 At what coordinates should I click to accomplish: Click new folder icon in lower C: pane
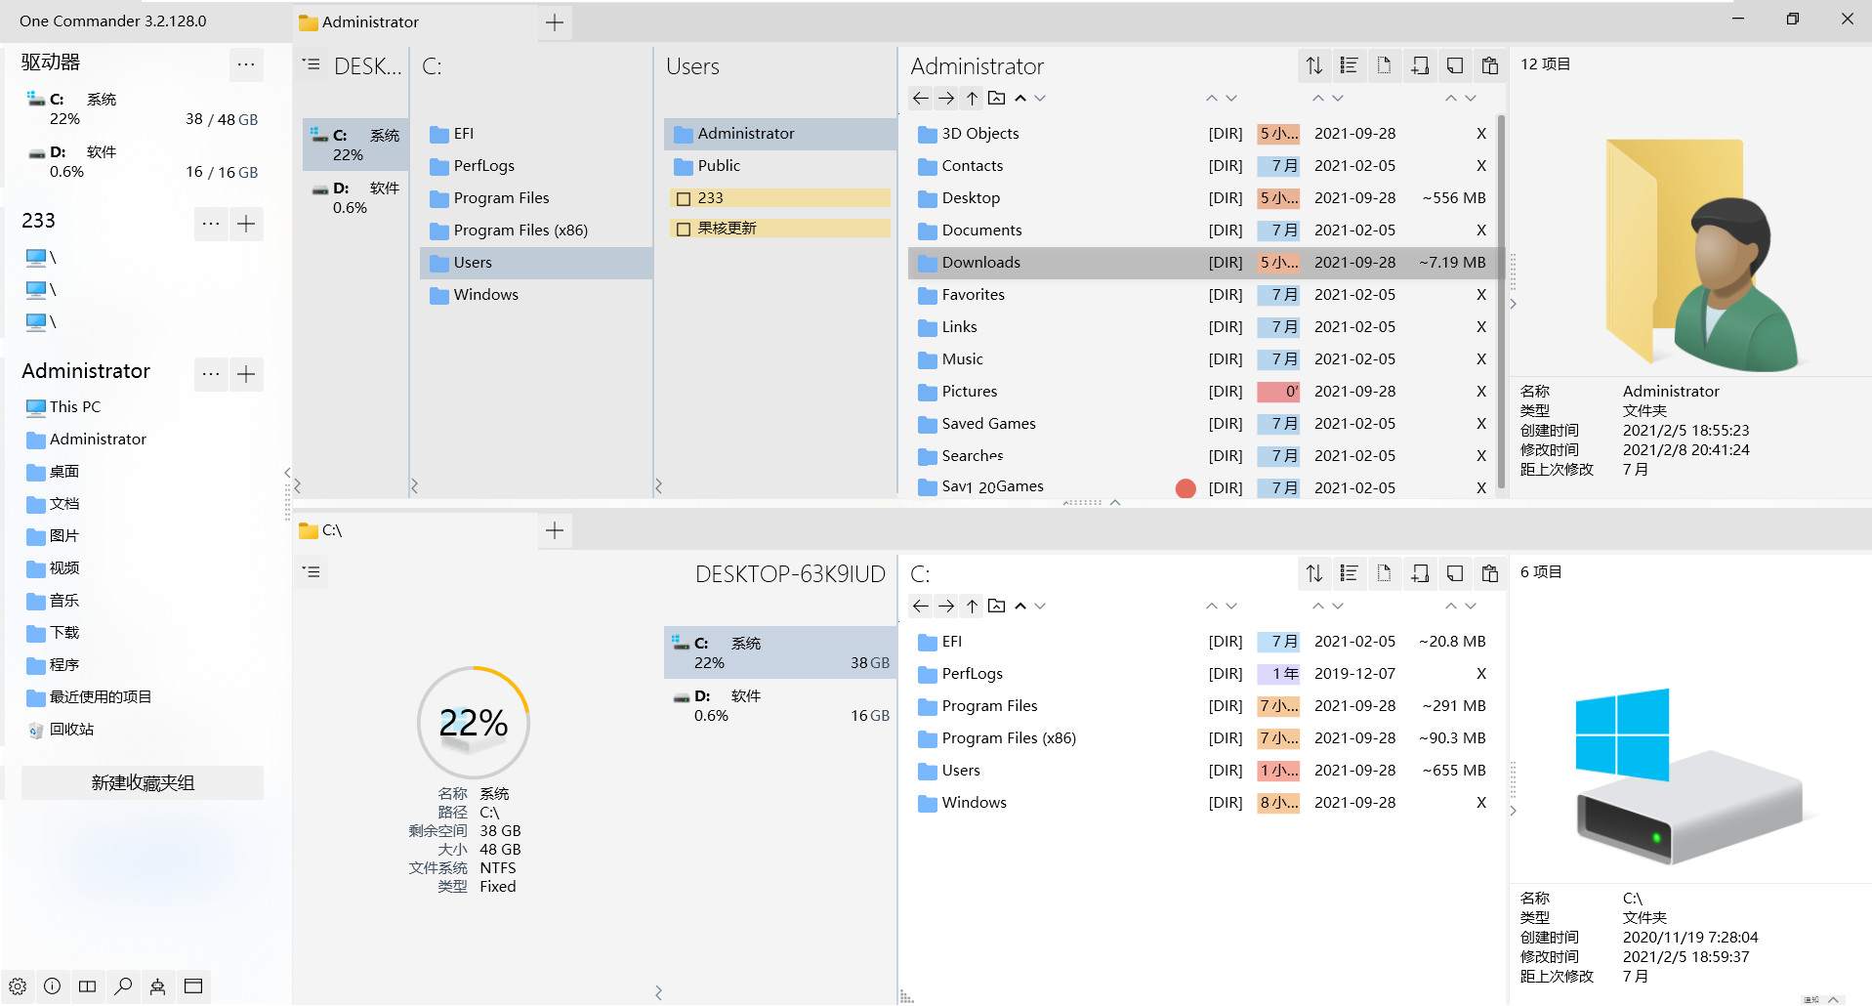pyautogui.click(x=1420, y=573)
